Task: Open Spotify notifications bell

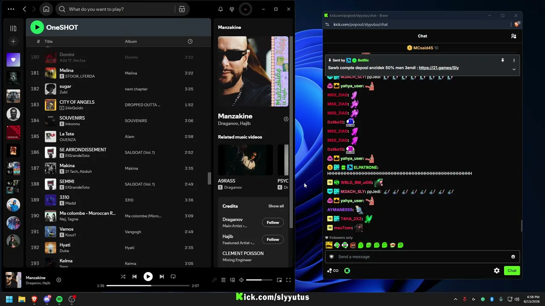Action: click(221, 9)
